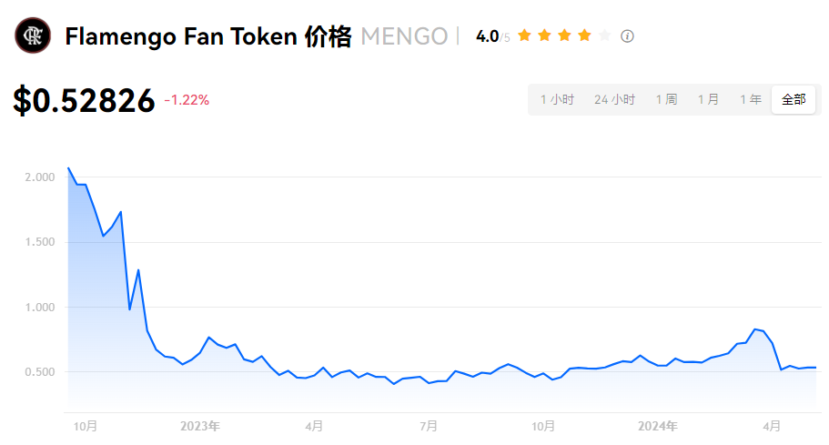Viewport: 829px width, 445px height.
Task: Click the Flamengo Fan Token 价格 title
Action: [207, 36]
